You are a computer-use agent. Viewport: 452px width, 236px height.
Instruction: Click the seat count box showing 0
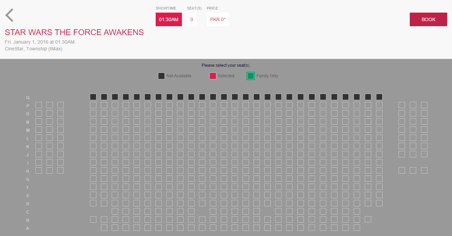coord(191,19)
